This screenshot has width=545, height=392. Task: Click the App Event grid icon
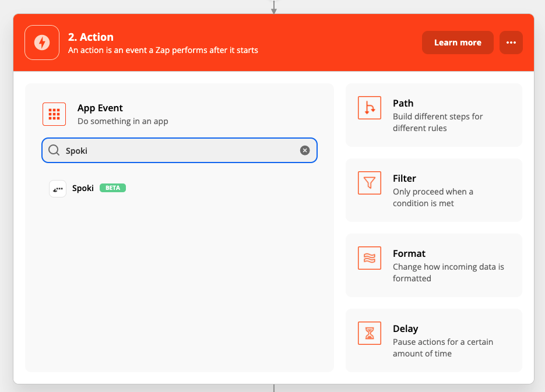tap(54, 114)
